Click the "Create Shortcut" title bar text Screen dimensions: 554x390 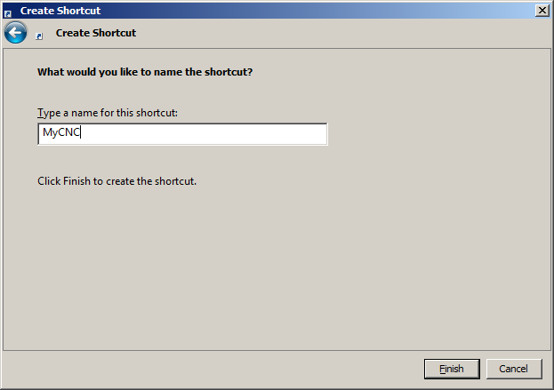coord(60,11)
